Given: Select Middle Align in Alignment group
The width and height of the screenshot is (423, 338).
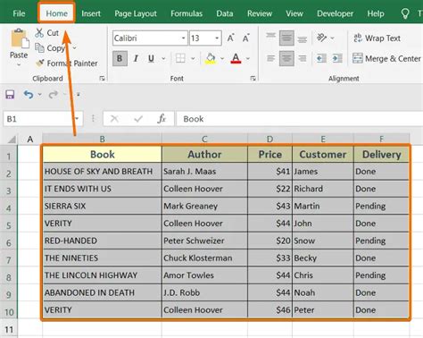Looking at the screenshot, I should (x=286, y=38).
